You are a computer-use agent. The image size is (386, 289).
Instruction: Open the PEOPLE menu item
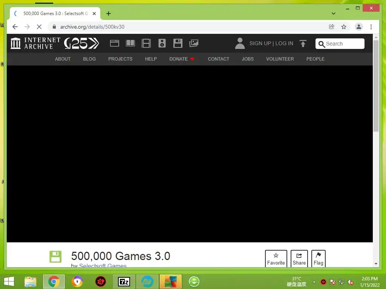pyautogui.click(x=316, y=59)
